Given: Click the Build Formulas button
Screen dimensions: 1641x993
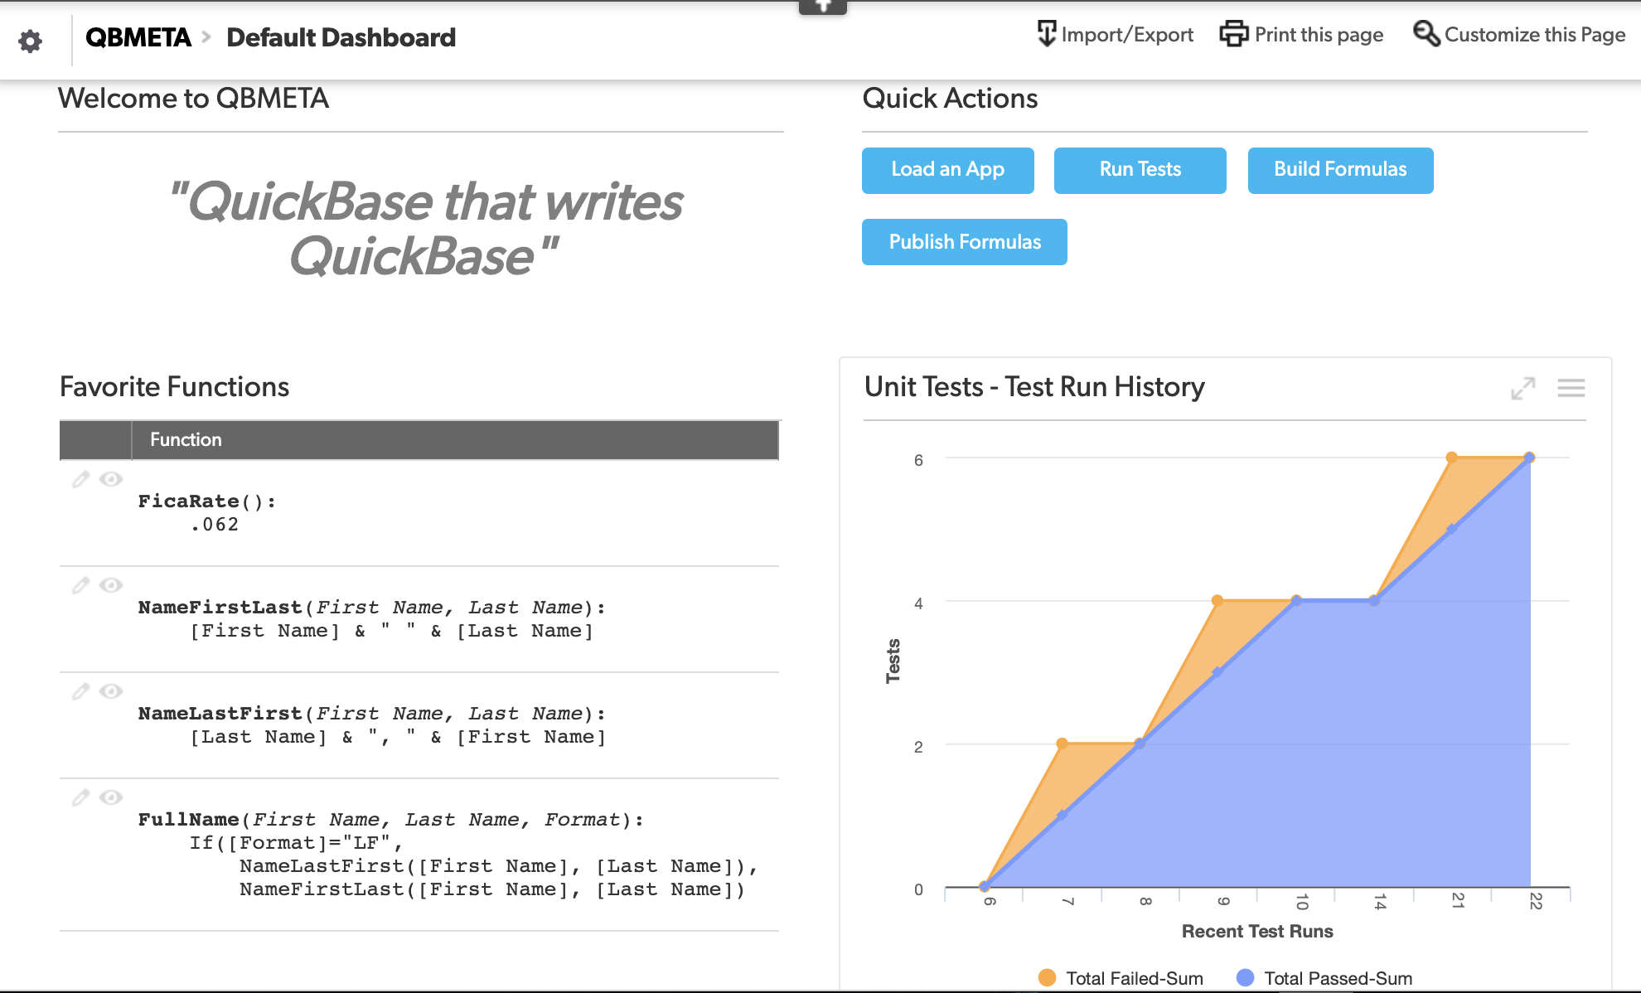Looking at the screenshot, I should (1340, 170).
